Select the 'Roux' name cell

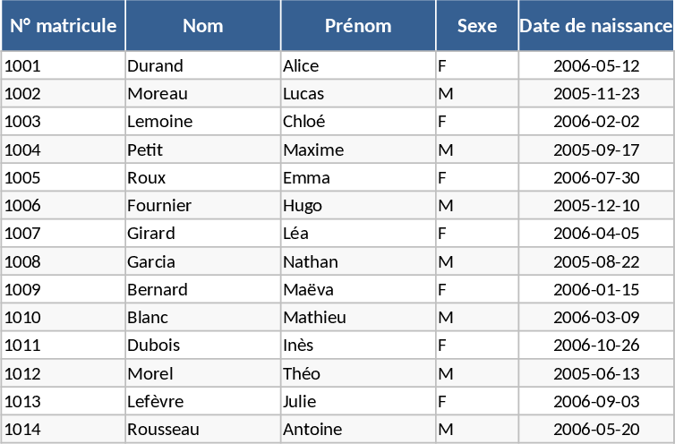click(203, 178)
